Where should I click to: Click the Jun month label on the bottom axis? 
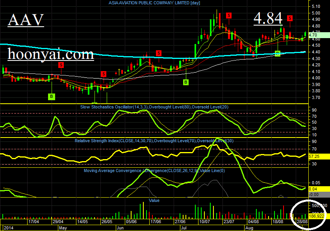pyautogui.click(x=120, y=228)
